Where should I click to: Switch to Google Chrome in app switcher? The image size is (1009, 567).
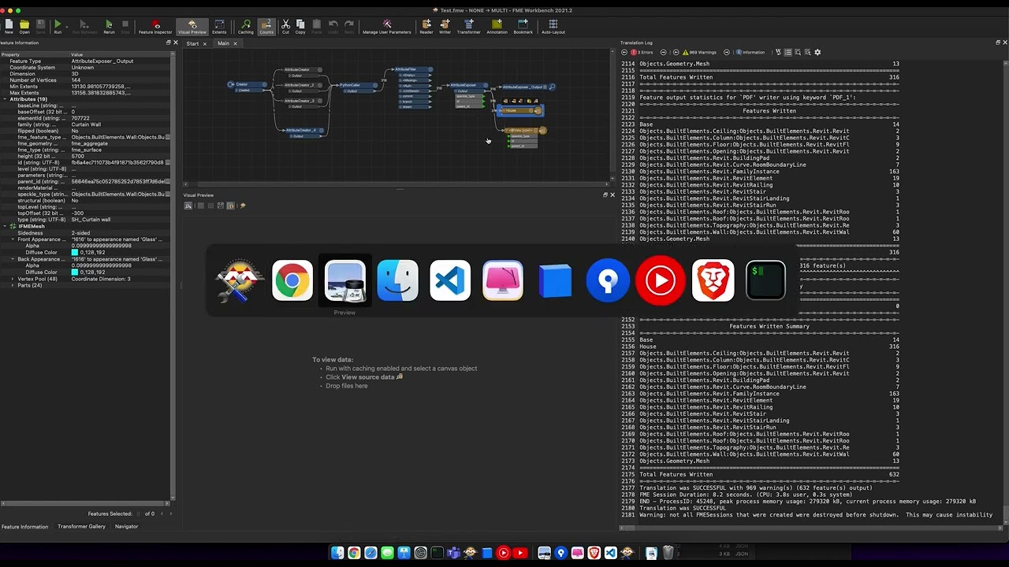click(x=292, y=280)
